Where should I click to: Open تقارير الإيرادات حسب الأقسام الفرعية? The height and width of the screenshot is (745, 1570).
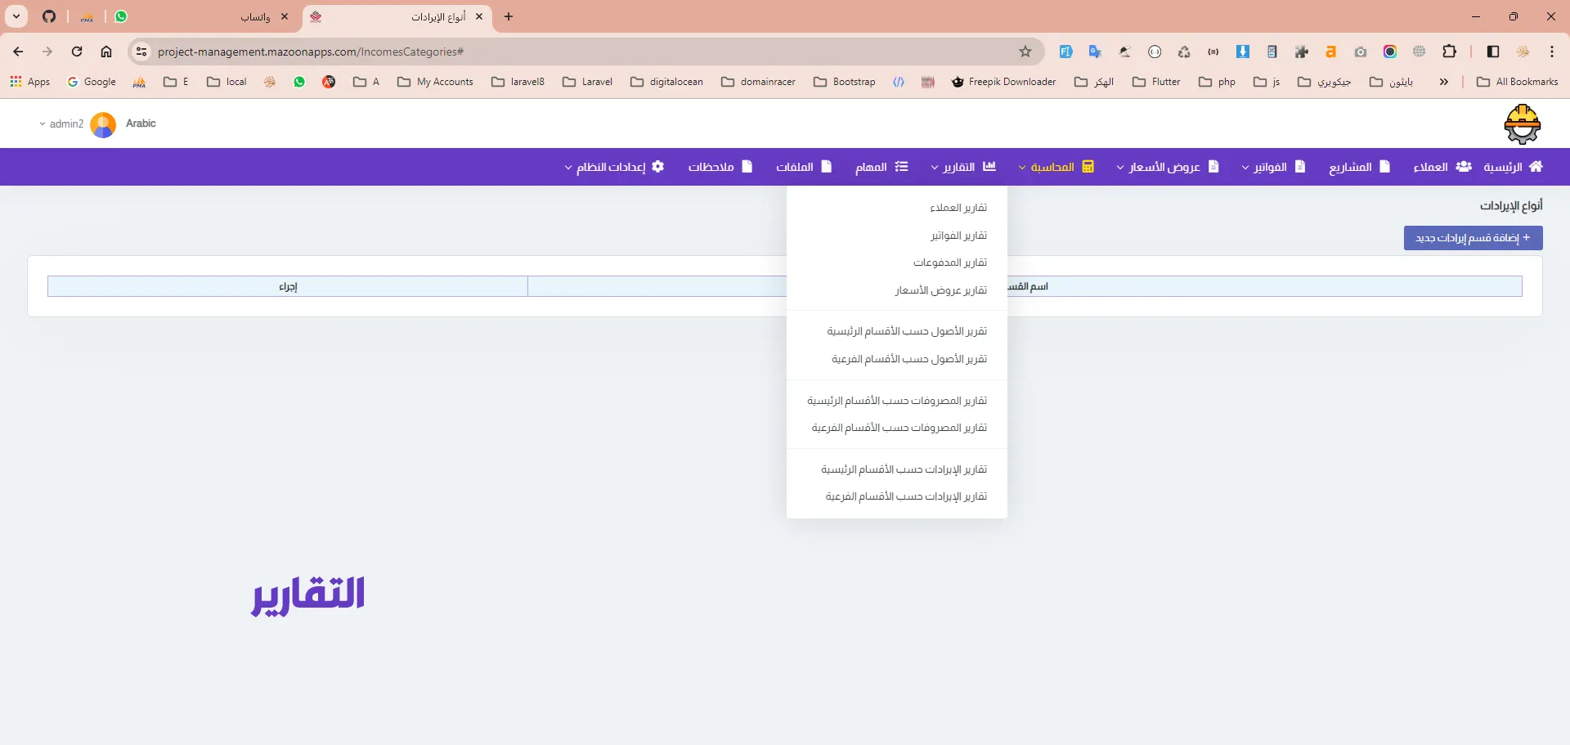coord(905,496)
